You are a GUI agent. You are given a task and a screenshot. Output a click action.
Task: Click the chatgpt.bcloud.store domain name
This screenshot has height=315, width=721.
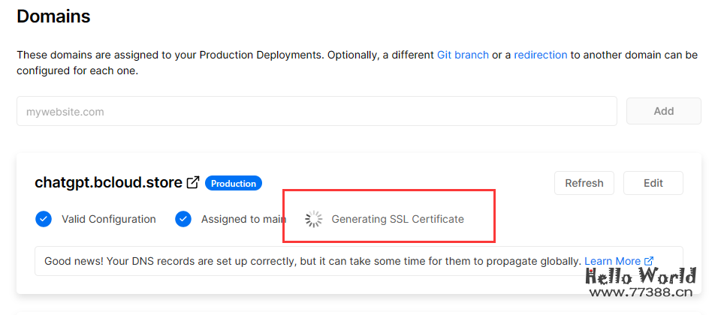pyautogui.click(x=108, y=182)
